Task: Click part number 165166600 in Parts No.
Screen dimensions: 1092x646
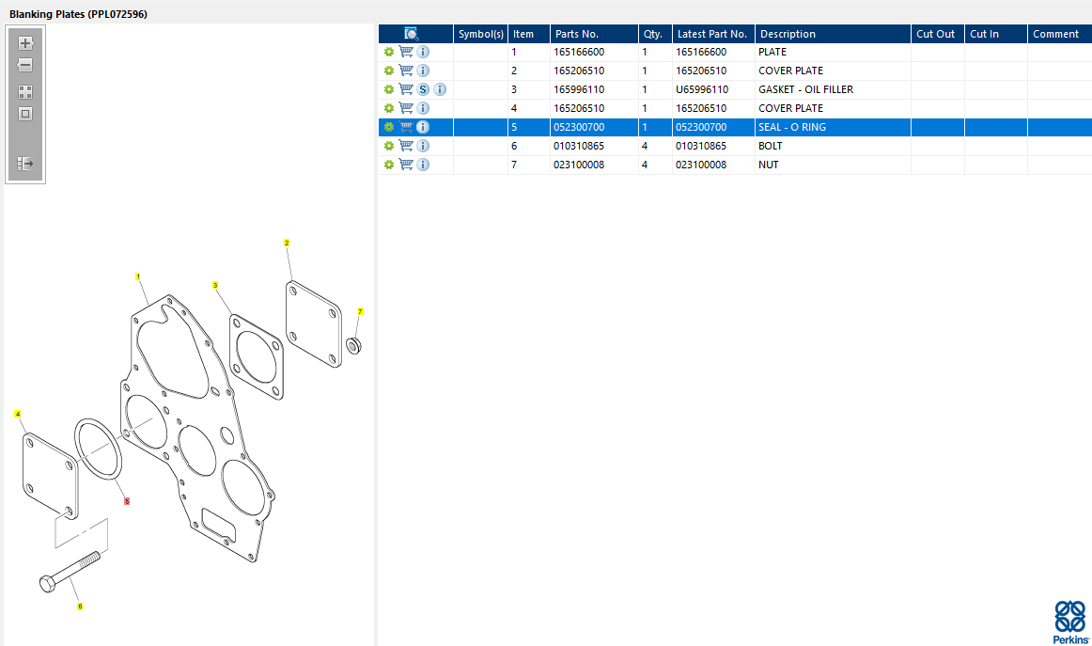Action: coord(579,52)
